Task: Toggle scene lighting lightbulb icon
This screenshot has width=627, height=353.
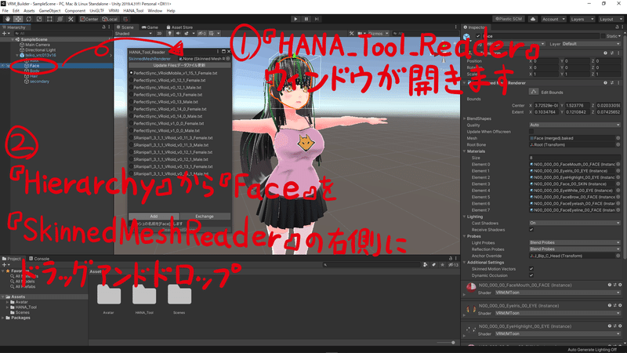Action: click(x=170, y=34)
